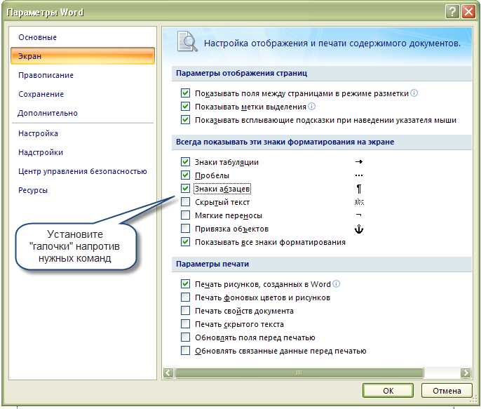Click the paragraph mark pilcrow symbol
481x409 pixels.
(x=358, y=189)
